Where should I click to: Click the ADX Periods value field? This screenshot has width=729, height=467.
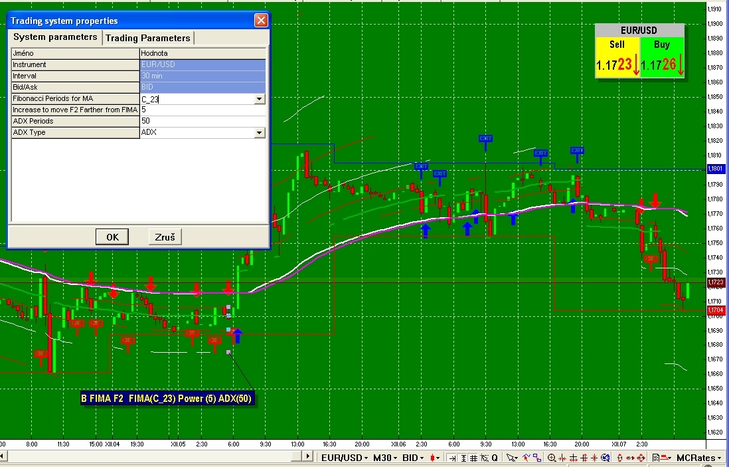202,122
